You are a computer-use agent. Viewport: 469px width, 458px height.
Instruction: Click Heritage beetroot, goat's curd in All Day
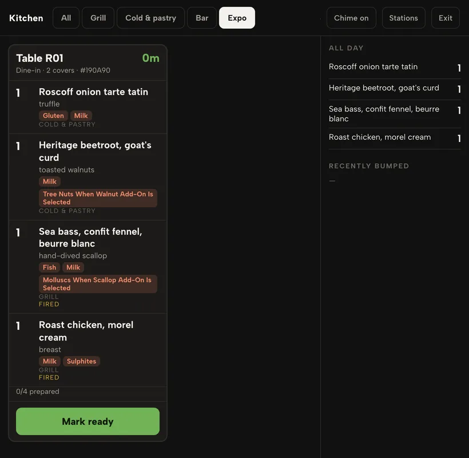[x=395, y=88]
